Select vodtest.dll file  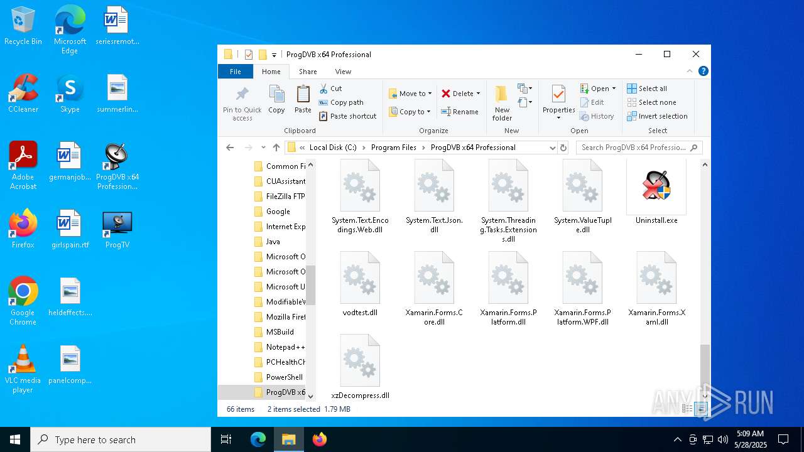coord(360,284)
